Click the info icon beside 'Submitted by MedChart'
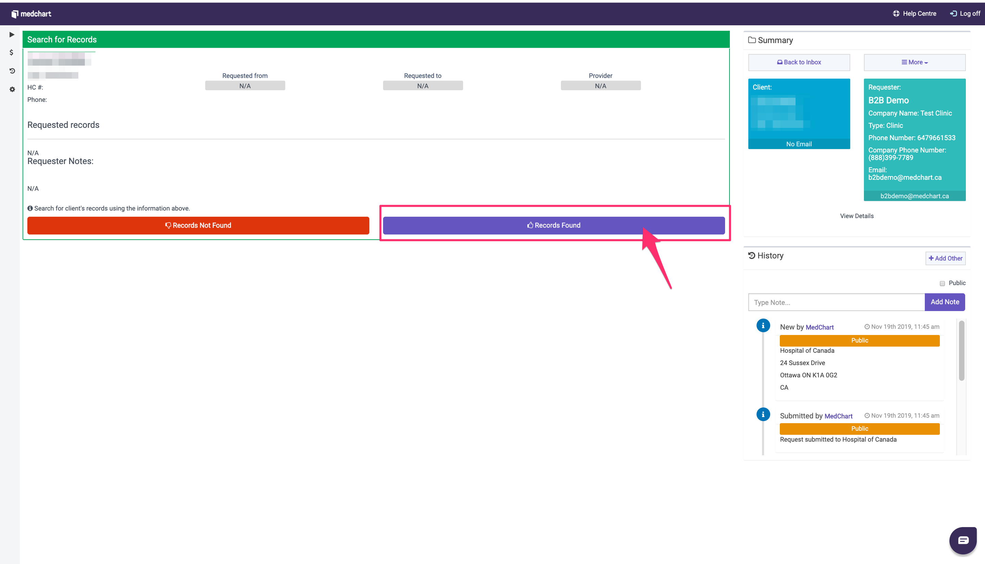 (x=763, y=414)
